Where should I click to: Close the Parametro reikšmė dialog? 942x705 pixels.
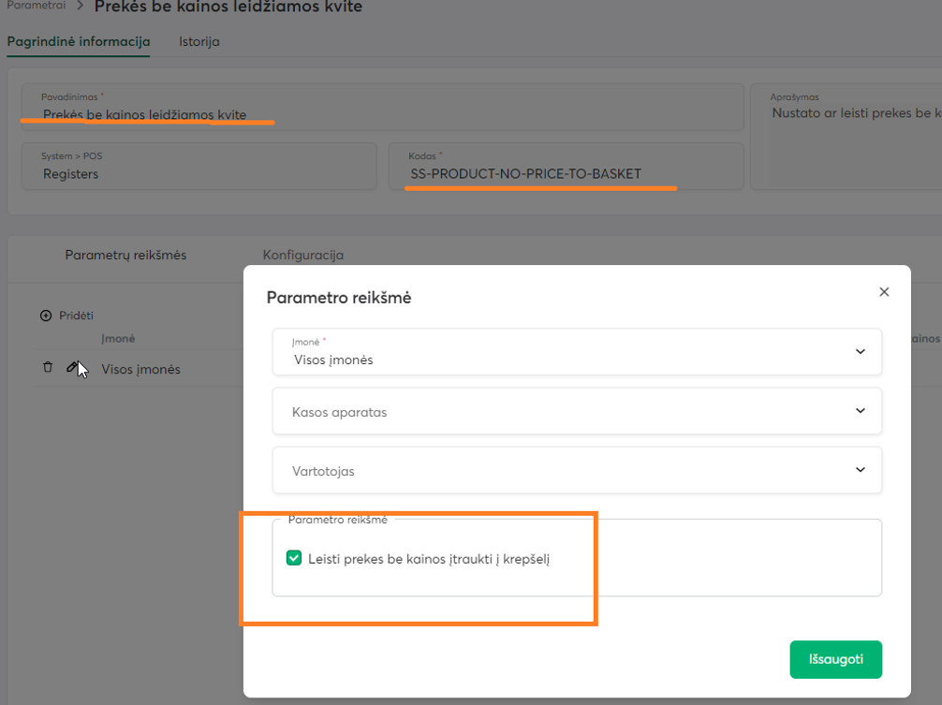884,292
